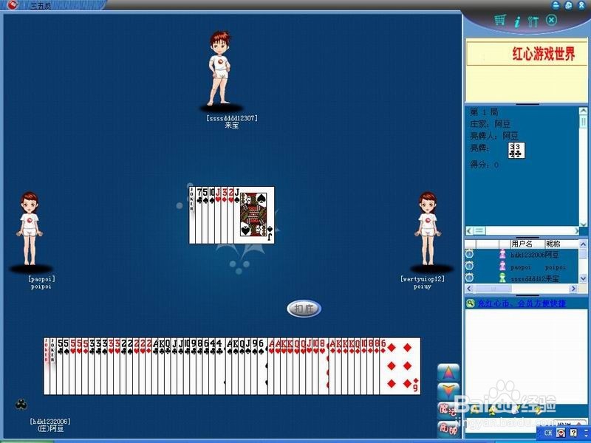Click the info panel scroll-up arrow
The width and height of the screenshot is (591, 443).
(x=583, y=111)
